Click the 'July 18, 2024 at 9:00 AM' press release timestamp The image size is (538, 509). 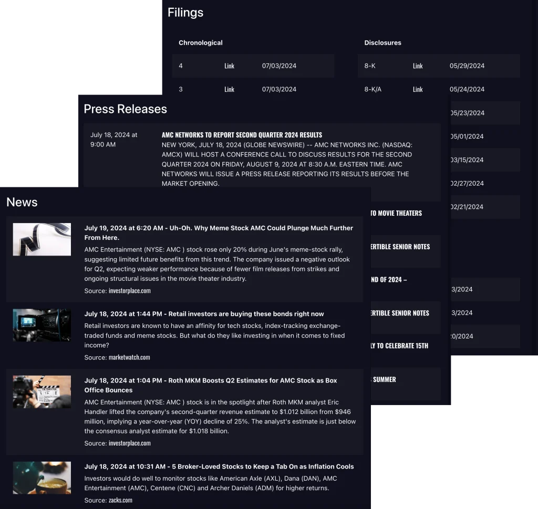coord(113,140)
